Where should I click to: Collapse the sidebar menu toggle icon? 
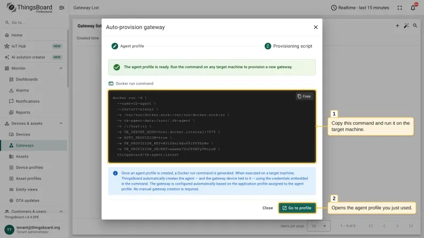click(61, 8)
